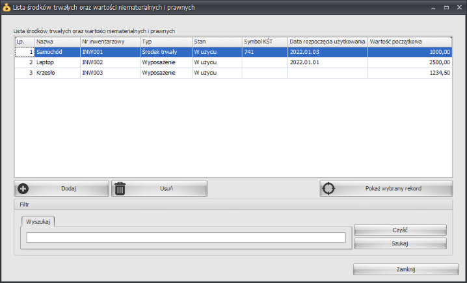
Task: Click the Środek trwały type cell
Action: (166, 52)
